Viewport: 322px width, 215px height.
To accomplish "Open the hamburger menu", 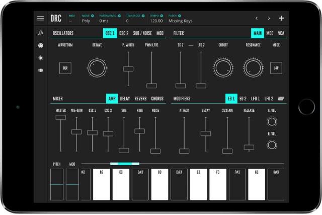I will (41, 19).
